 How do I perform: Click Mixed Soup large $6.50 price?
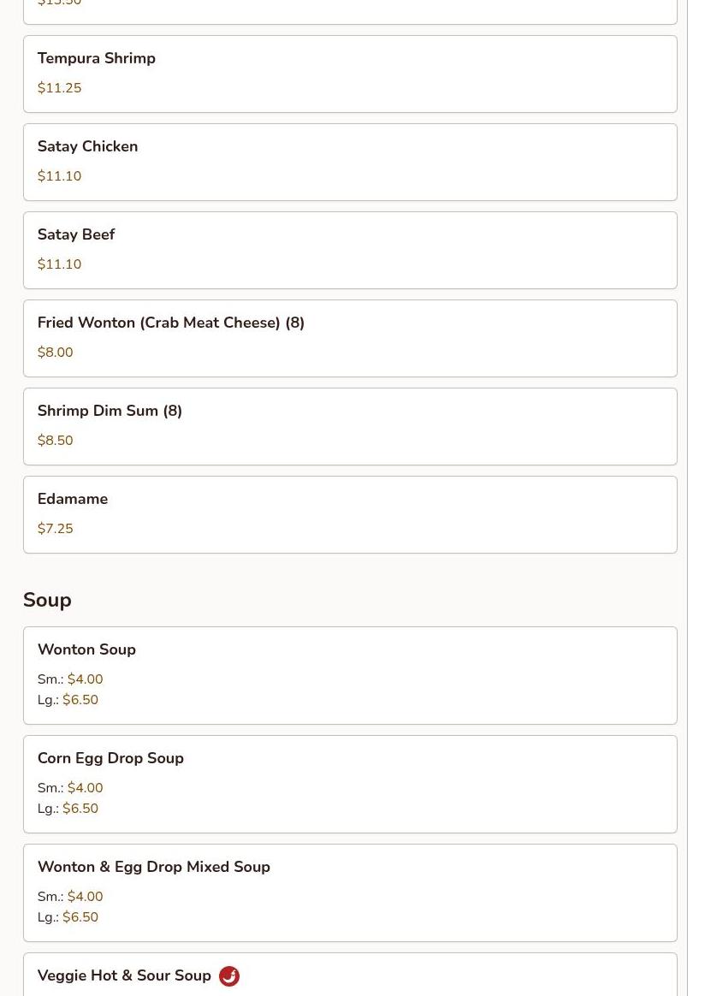pyautogui.click(x=80, y=917)
